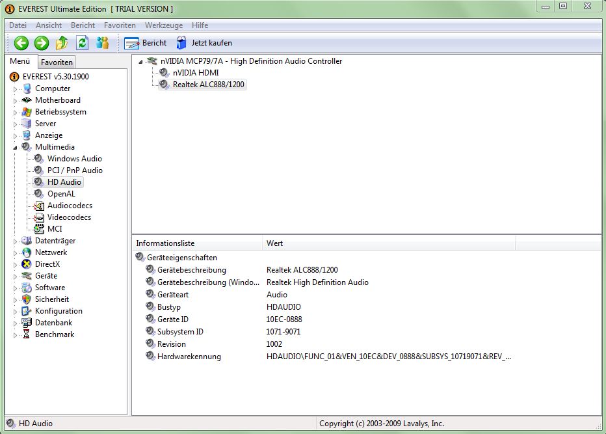606x434 pixels.
Task: Click the Wert column header
Action: coord(389,243)
